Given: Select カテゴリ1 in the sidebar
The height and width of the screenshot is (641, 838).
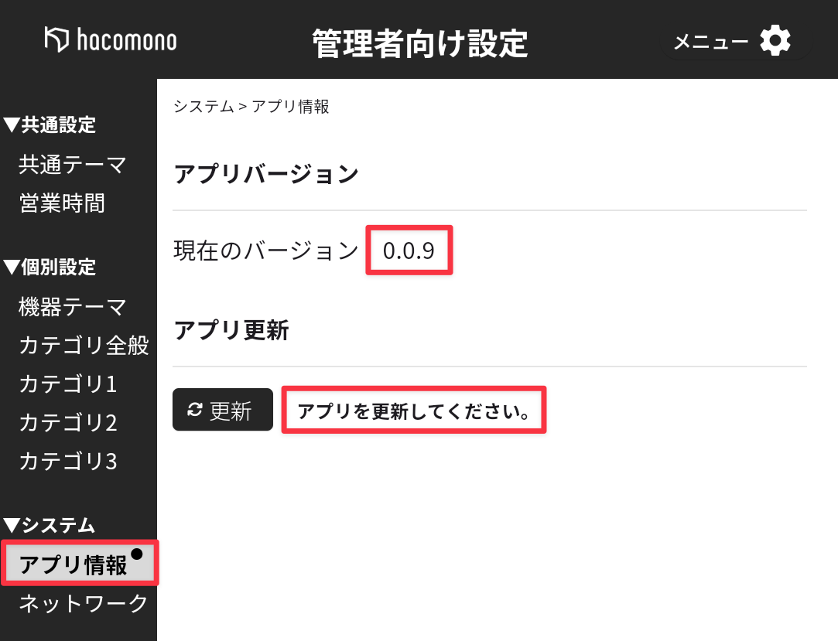Looking at the screenshot, I should pyautogui.click(x=68, y=384).
